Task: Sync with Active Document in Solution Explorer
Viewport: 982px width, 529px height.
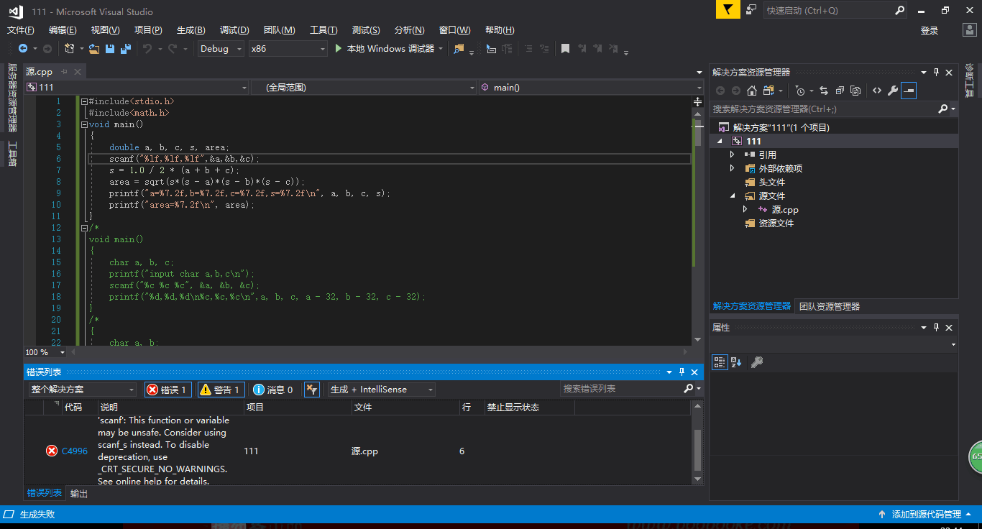Action: (824, 91)
